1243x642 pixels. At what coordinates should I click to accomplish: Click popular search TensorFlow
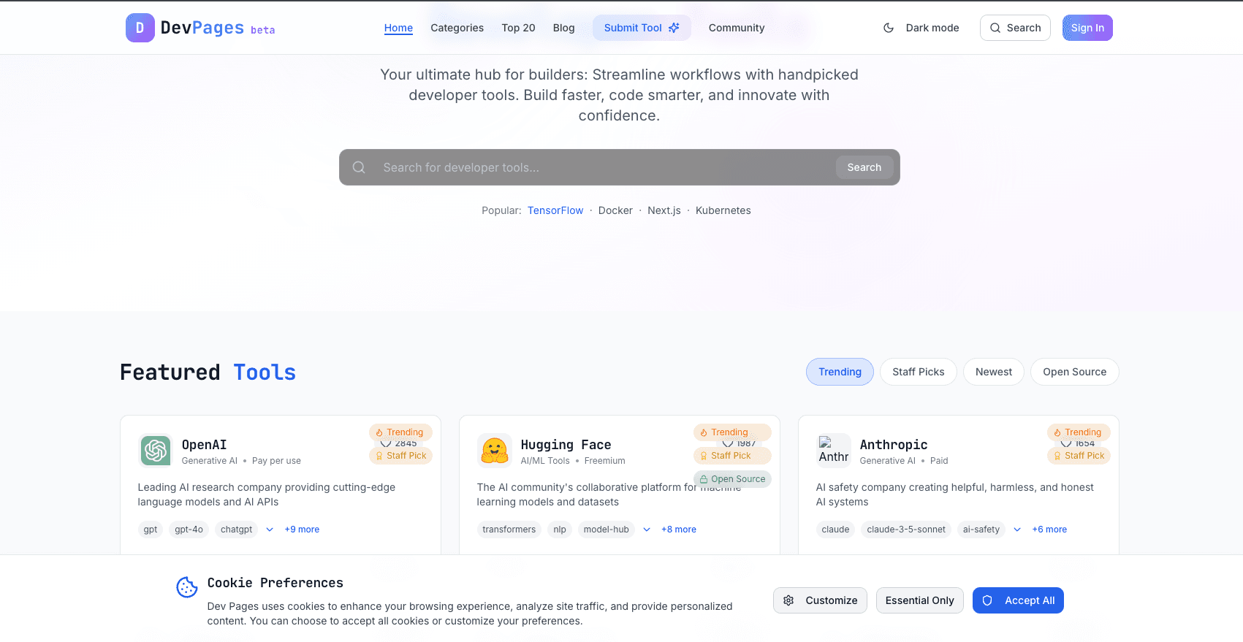(555, 210)
